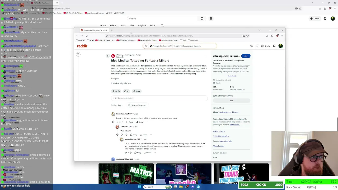Go back using the post's back arrow

pyautogui.click(x=108, y=56)
